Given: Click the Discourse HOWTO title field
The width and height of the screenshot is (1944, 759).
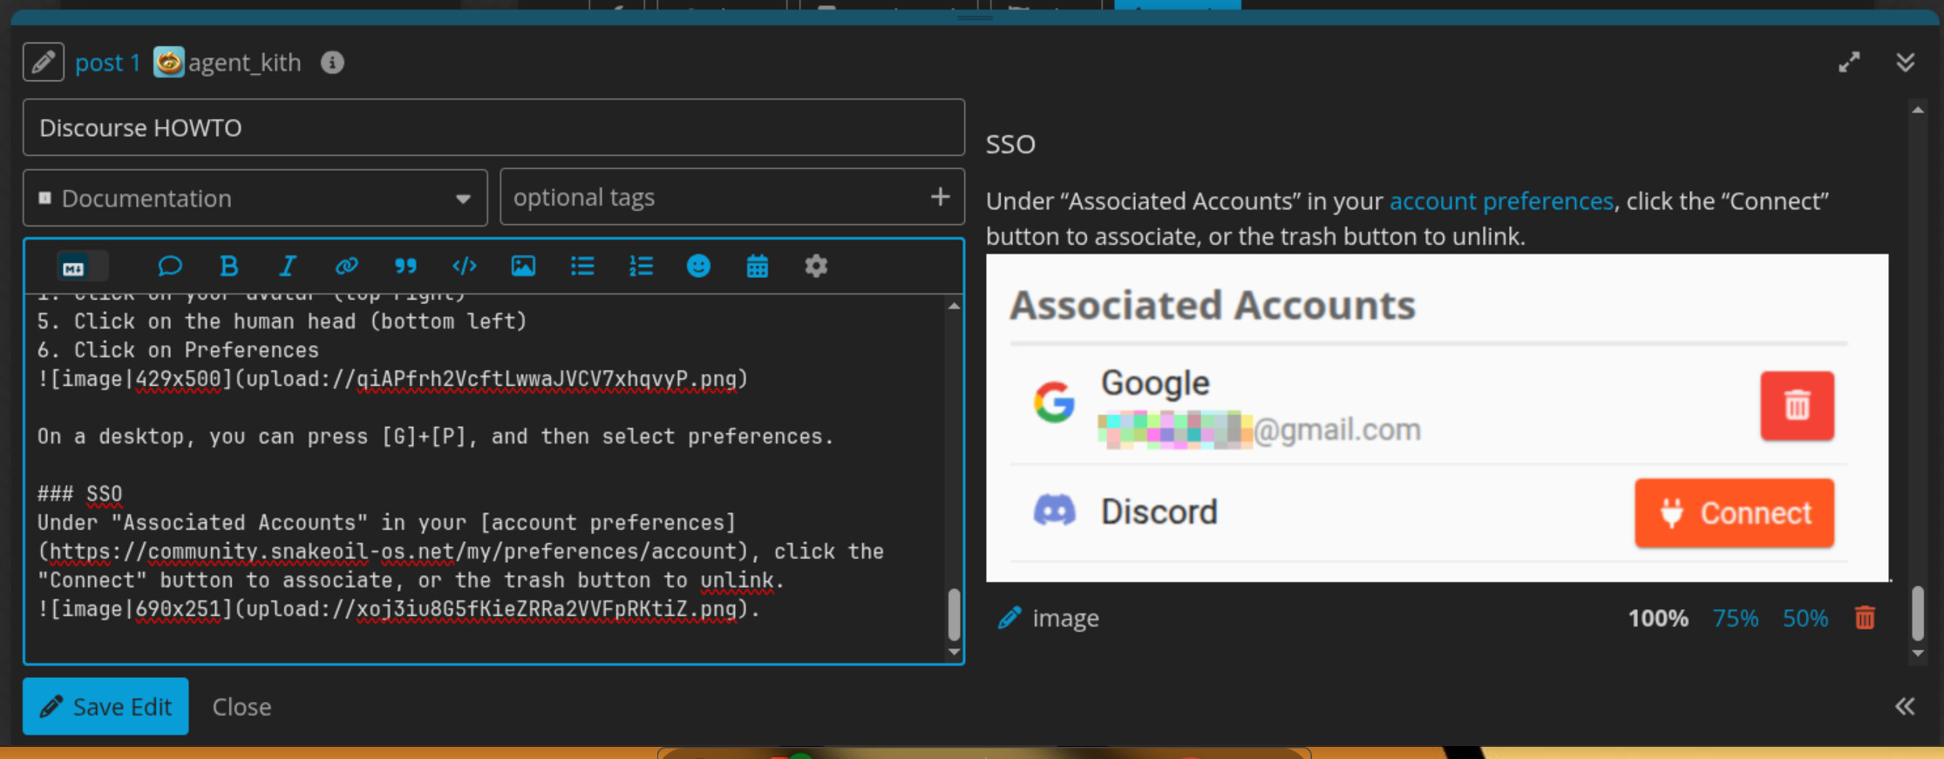Looking at the screenshot, I should pyautogui.click(x=493, y=127).
